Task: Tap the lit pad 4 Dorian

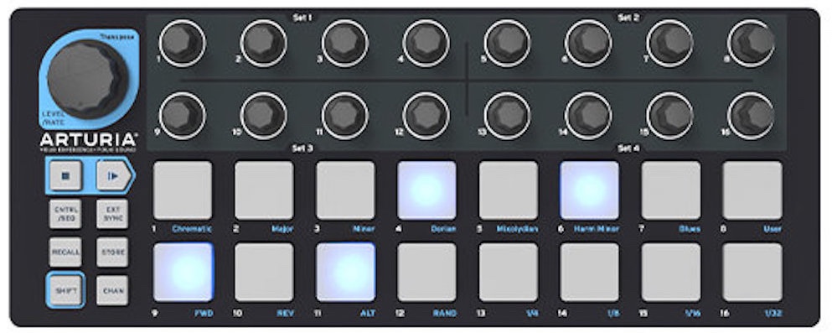Action: click(426, 190)
